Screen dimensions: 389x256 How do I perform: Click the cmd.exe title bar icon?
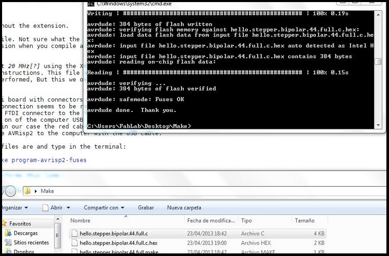(x=91, y=4)
